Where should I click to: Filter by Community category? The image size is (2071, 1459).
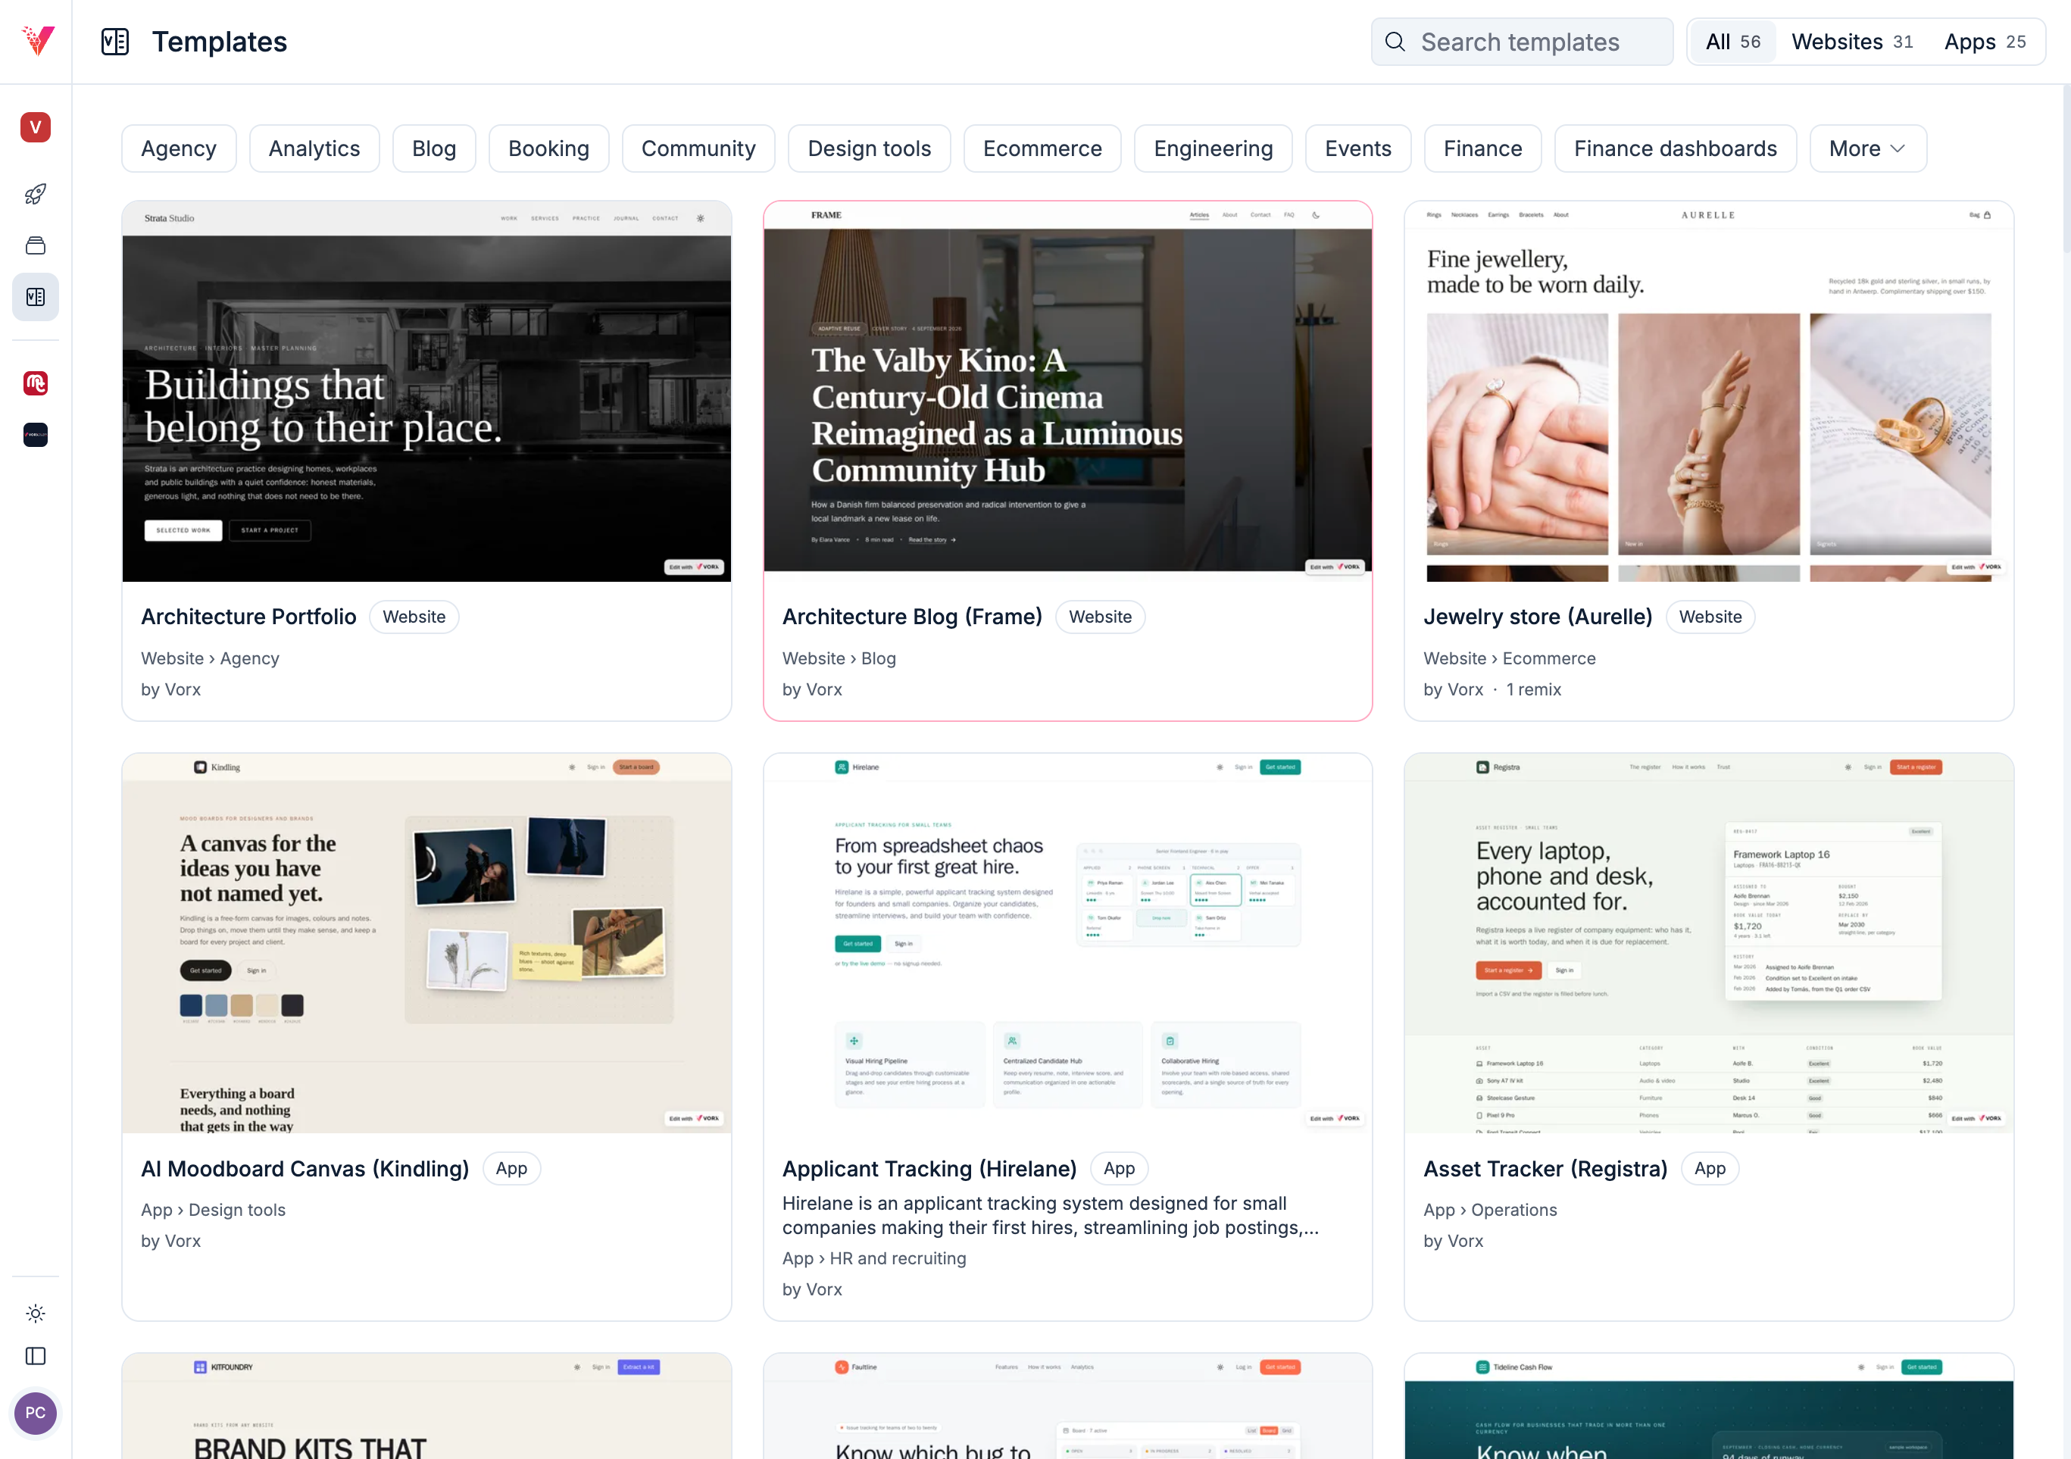[x=698, y=148]
